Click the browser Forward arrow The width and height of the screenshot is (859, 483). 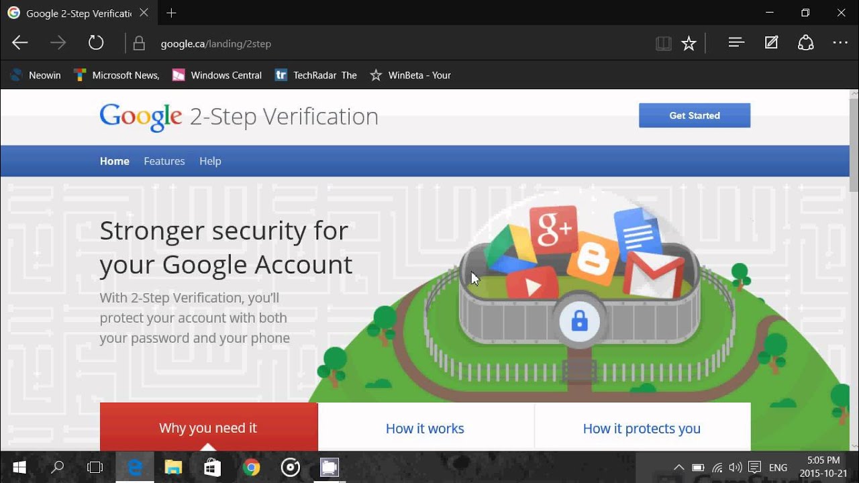coord(58,44)
